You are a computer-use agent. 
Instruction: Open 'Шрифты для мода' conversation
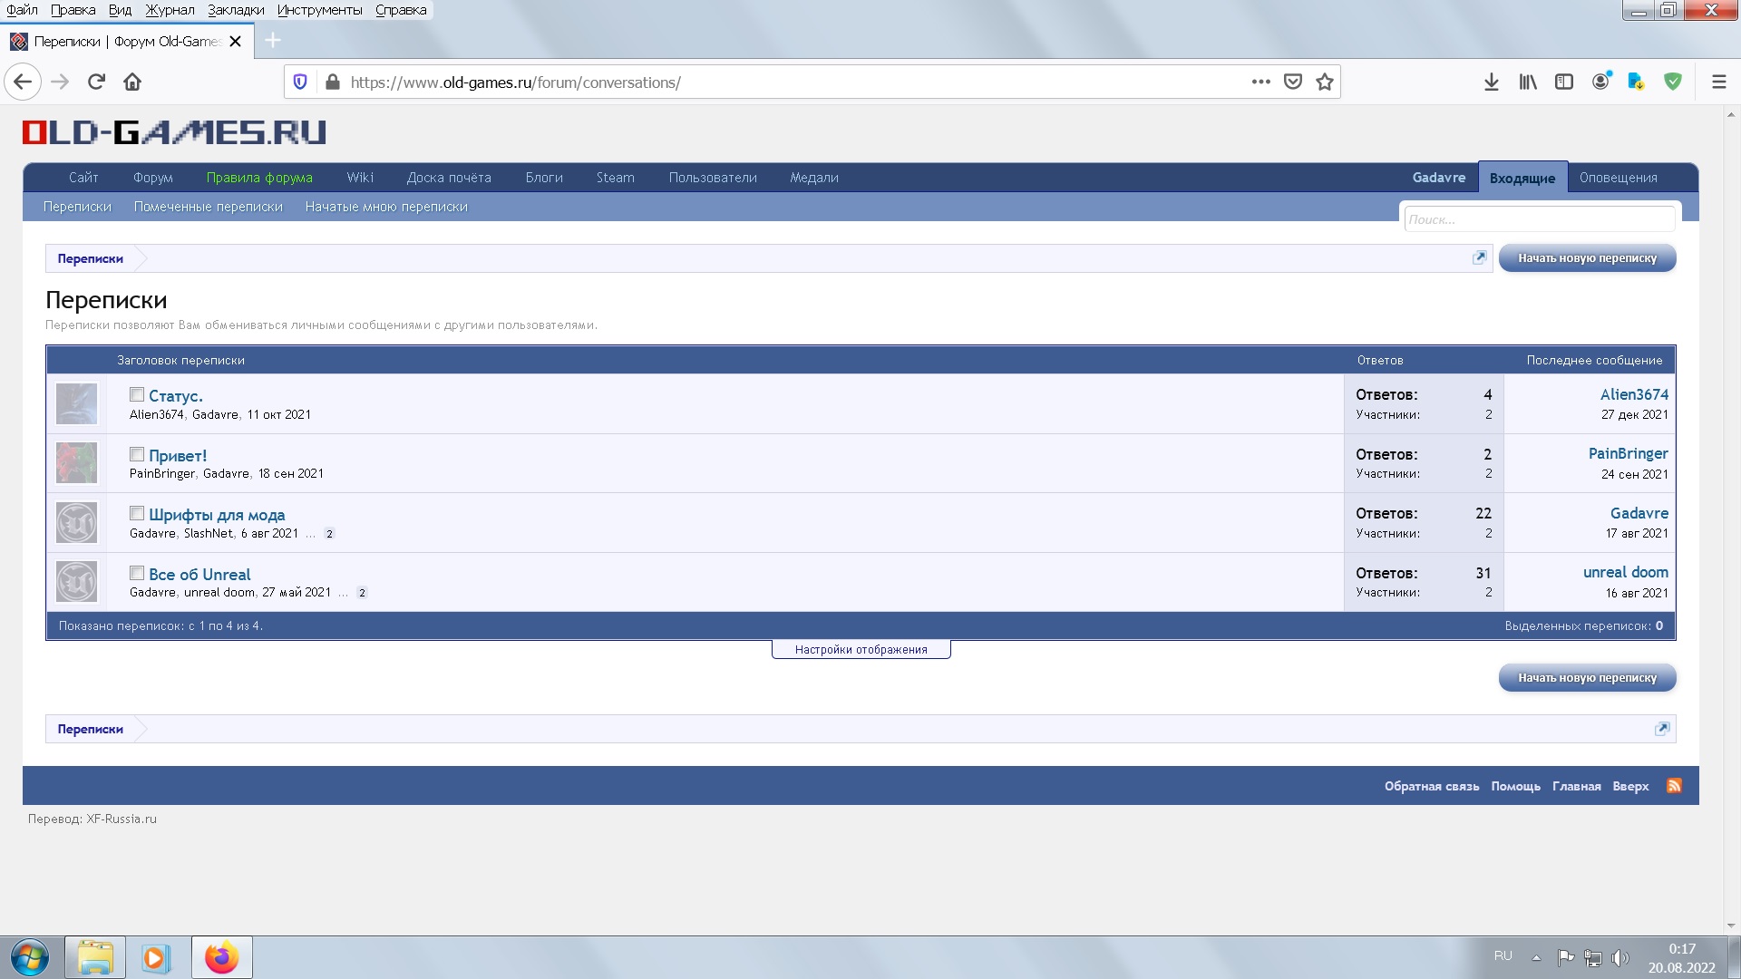pos(217,515)
